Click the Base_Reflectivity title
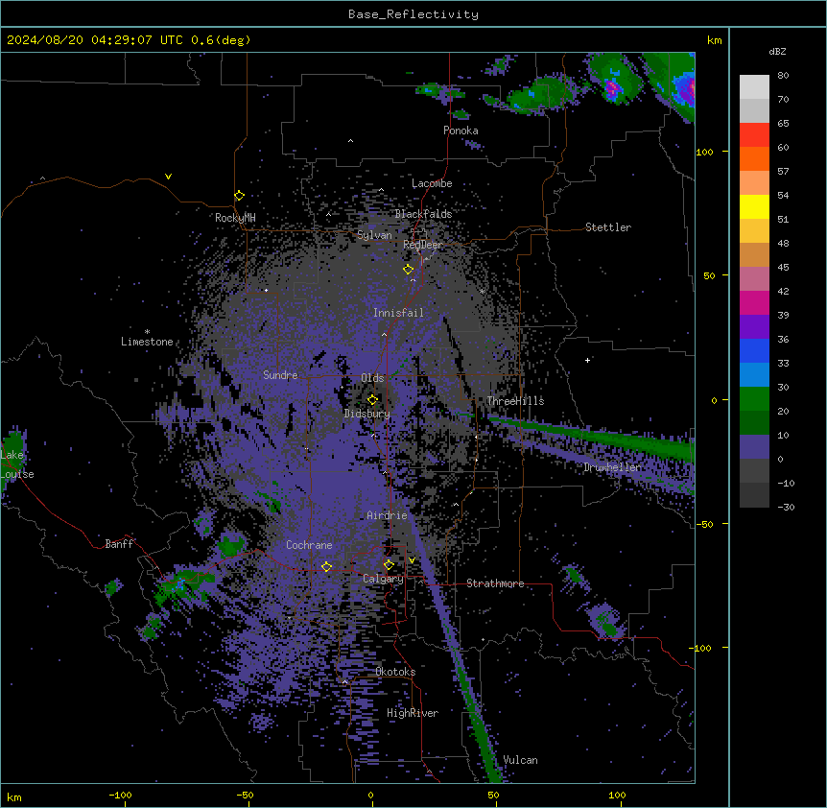Screen dimensions: 827x808 (x=413, y=14)
